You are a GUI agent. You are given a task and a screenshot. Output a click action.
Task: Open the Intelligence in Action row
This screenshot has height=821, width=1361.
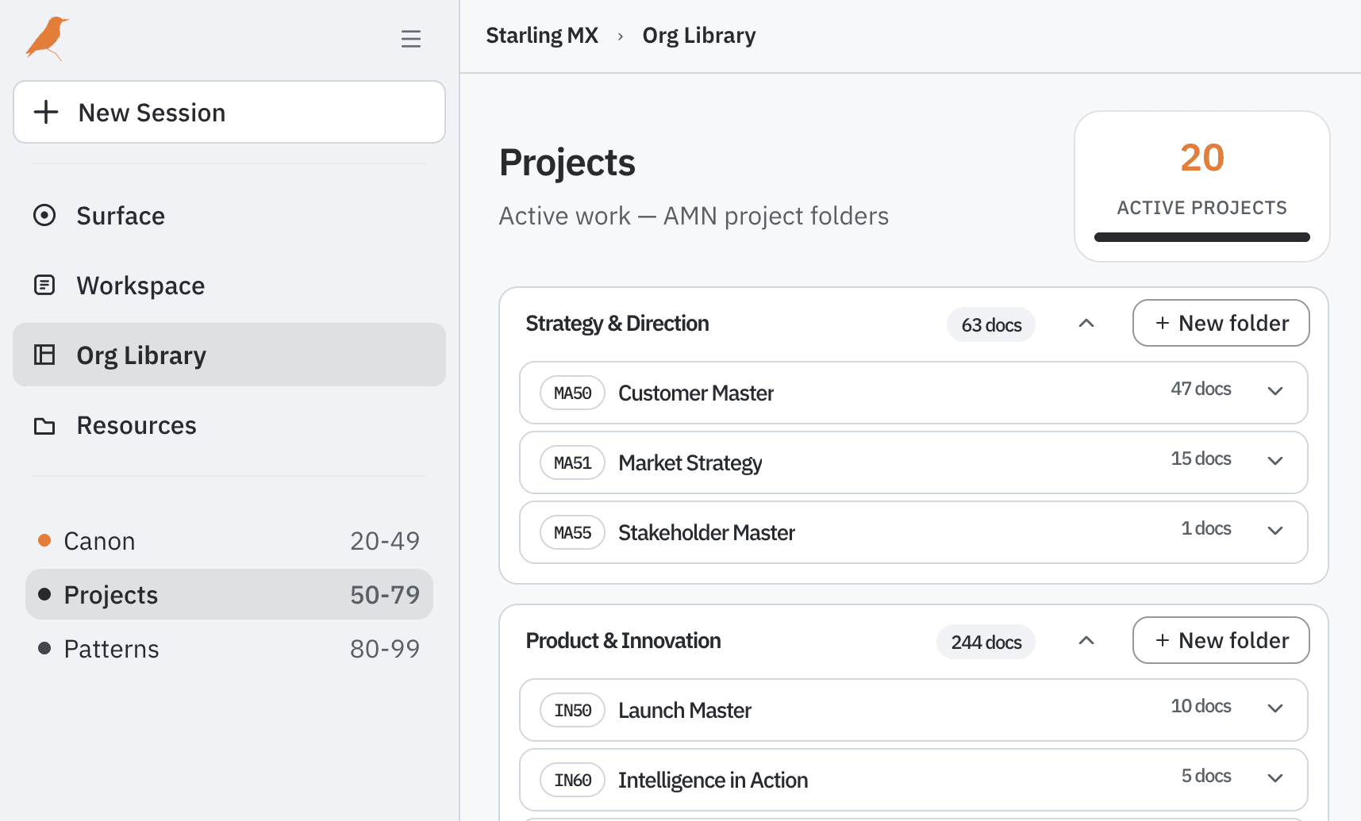pos(913,780)
